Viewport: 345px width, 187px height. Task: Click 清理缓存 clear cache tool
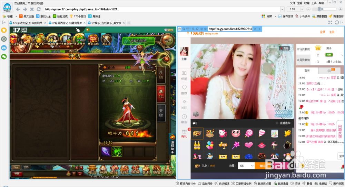point(336,16)
